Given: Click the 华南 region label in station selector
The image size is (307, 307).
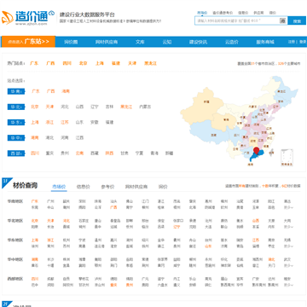Looking at the screenshot, I should click(16, 91).
